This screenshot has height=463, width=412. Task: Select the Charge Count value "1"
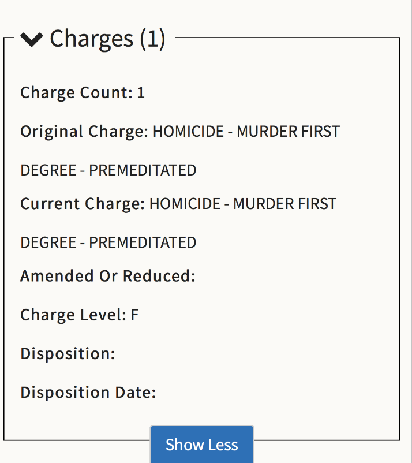[141, 93]
